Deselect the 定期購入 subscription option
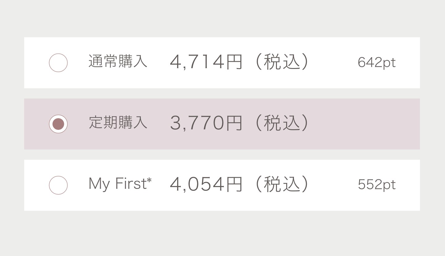Screen dimensions: 445x256 point(58,124)
